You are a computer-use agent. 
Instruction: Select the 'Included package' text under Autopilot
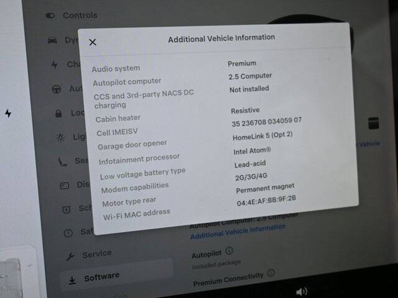(x=216, y=264)
